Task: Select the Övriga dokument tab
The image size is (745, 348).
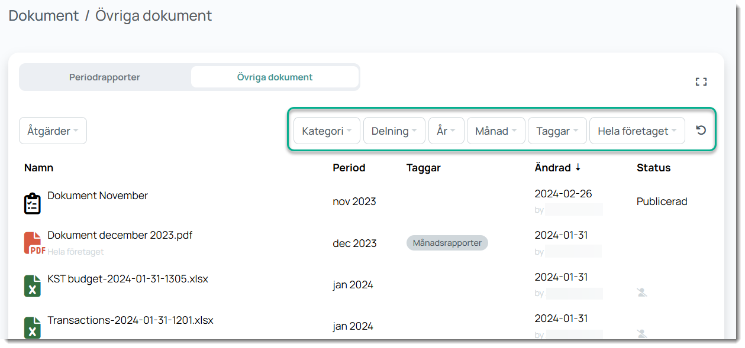Action: (x=275, y=77)
